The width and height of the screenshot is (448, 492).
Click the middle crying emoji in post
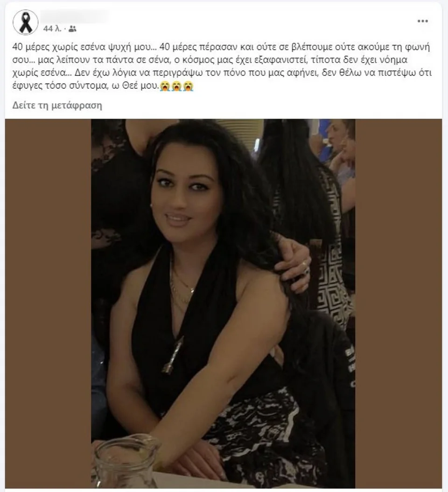point(176,86)
